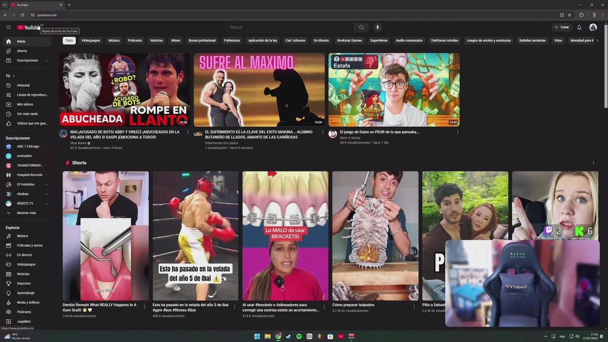Open Shorts in the sidebar
Image resolution: width=608 pixels, height=342 pixels.
tap(26, 51)
